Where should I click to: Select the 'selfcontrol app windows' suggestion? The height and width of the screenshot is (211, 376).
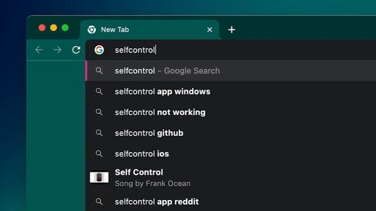pos(231,91)
